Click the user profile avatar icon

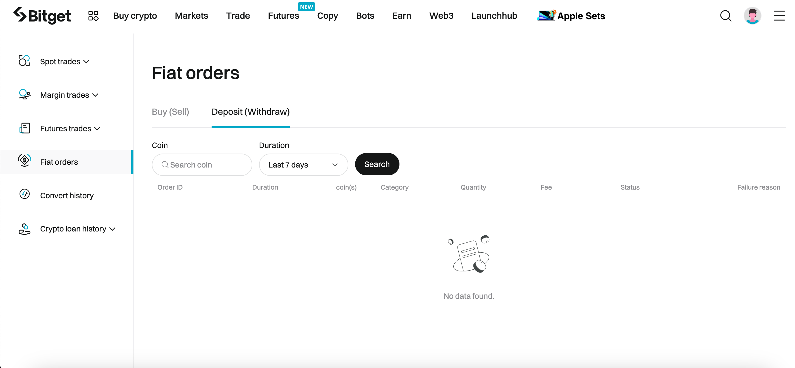point(752,15)
